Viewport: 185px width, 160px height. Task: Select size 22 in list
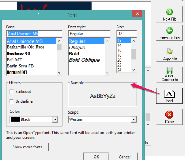click(124, 65)
